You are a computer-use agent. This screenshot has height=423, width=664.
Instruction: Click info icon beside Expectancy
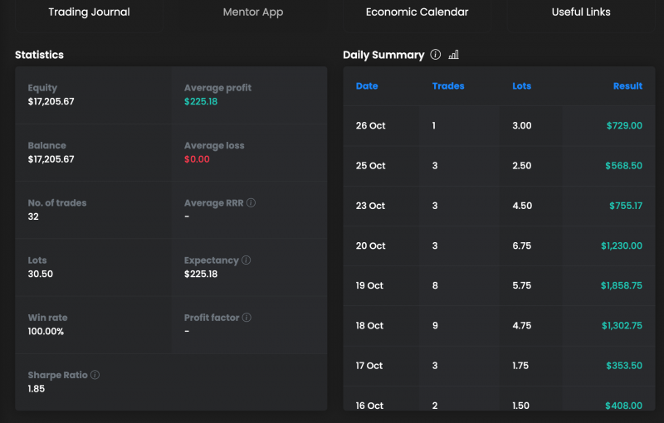[x=247, y=260]
